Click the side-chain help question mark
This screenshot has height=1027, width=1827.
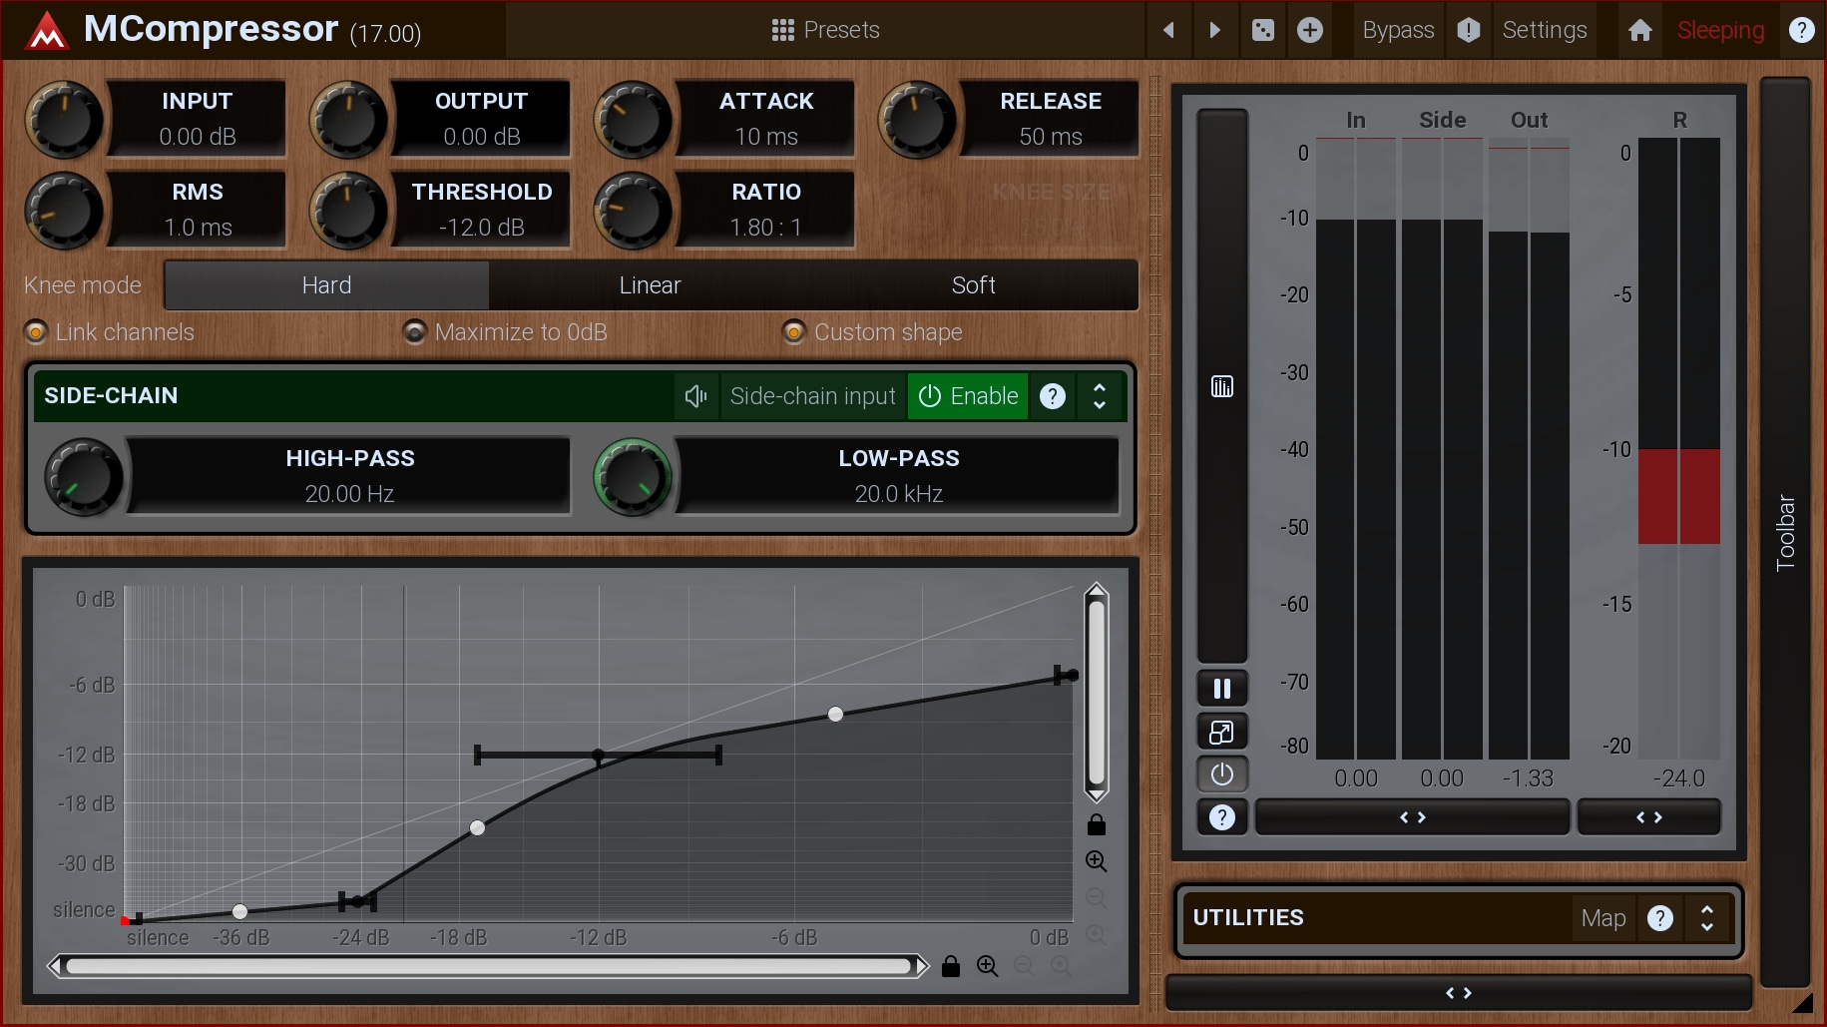click(1052, 396)
